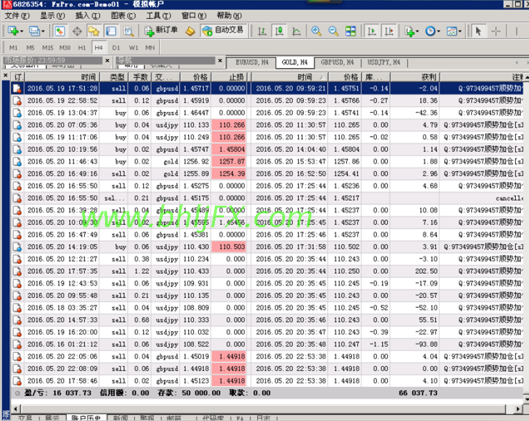Tile chart windows icon
This screenshot has width=529, height=421.
(350, 31)
